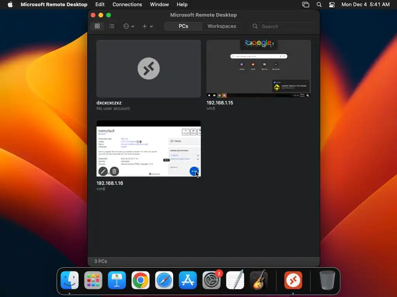Open System Settings from the Dock
397x297 pixels.
point(211,280)
